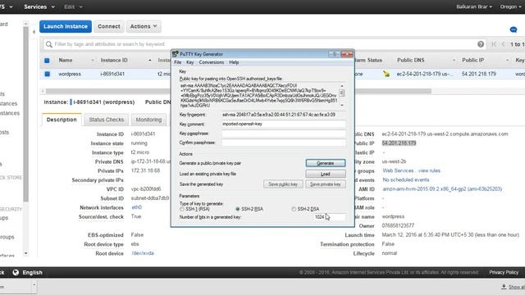Image resolution: width=525 pixels, height=295 pixels.
Task: Click the Launch Instance button
Action: (x=66, y=26)
